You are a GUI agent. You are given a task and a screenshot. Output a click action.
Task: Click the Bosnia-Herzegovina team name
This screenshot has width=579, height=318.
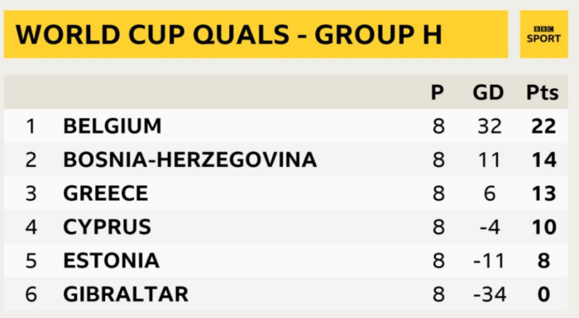click(x=189, y=159)
